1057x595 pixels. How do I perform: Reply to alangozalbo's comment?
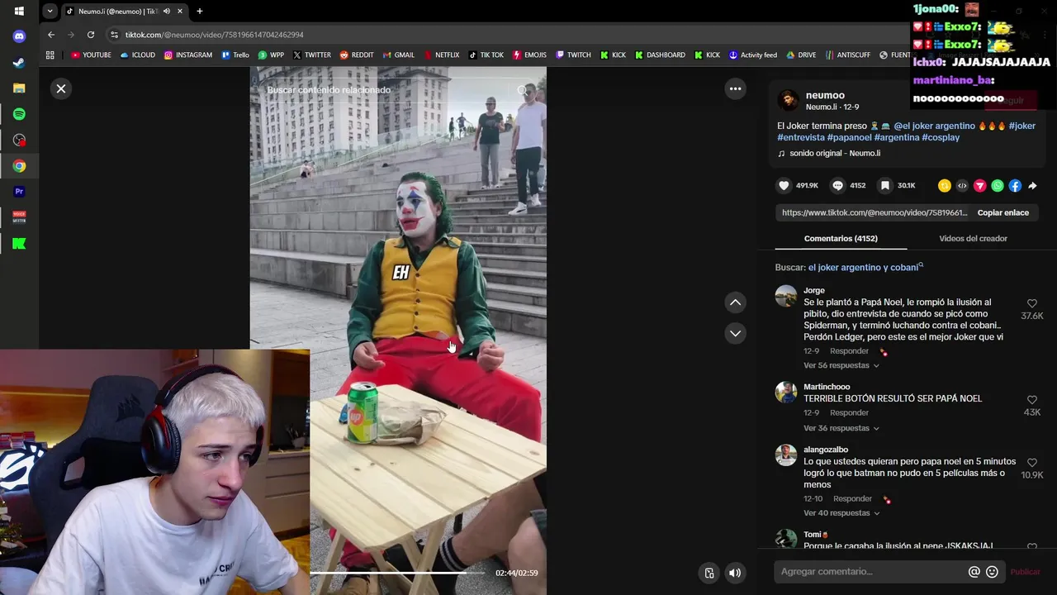(852, 498)
